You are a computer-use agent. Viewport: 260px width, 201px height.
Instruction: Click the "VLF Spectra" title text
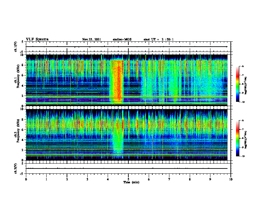[37, 39]
